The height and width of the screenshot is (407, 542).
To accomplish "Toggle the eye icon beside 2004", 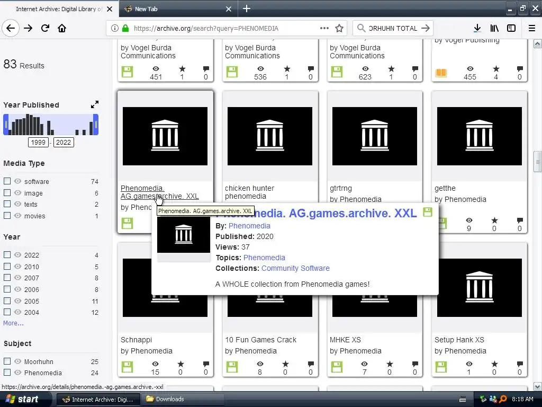I will 17,312.
